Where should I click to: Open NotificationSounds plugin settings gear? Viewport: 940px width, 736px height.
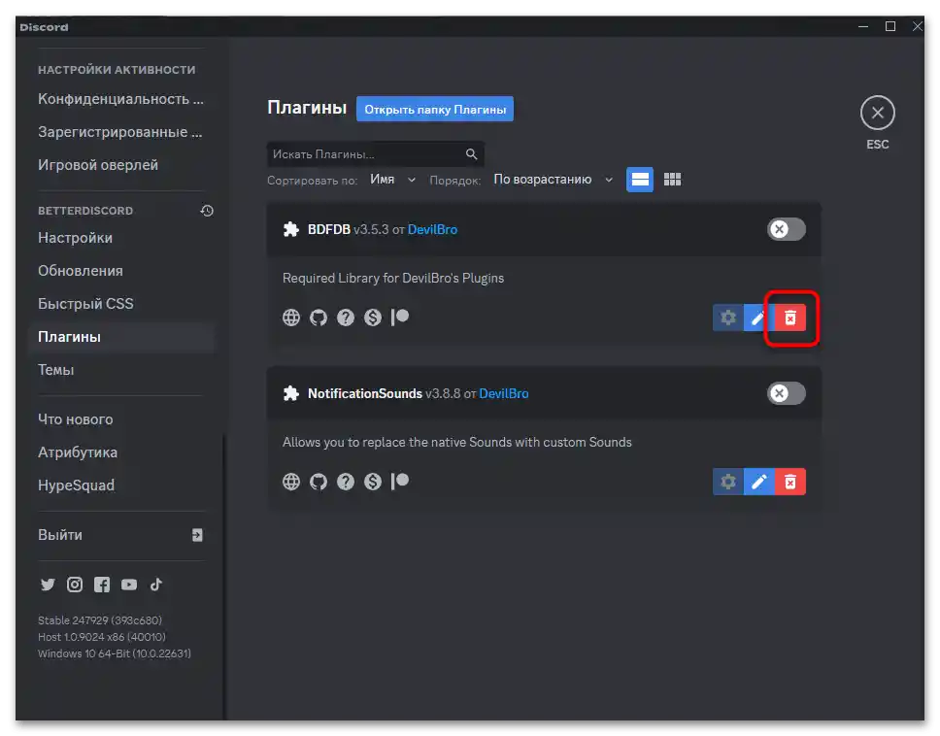(727, 482)
